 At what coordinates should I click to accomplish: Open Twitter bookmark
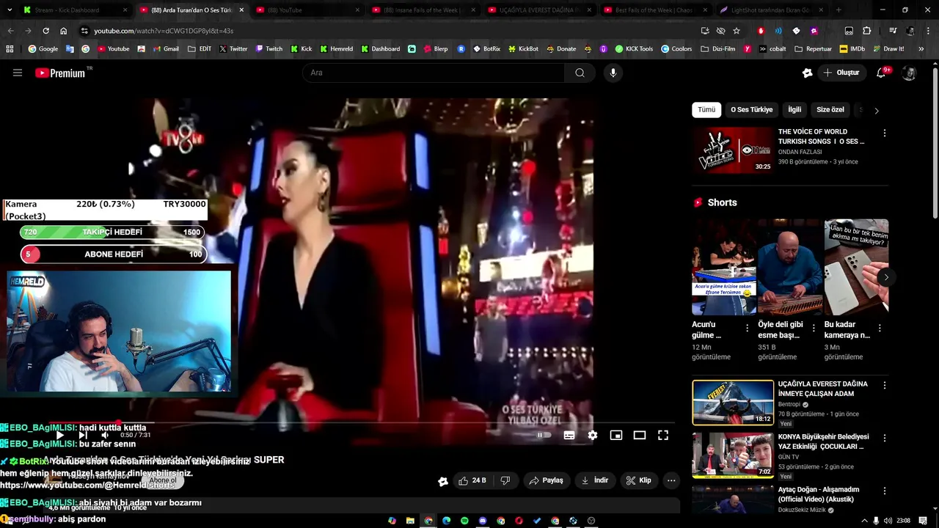233,49
